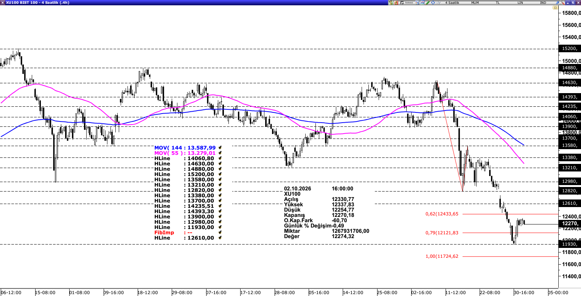The height and width of the screenshot is (296, 581).
Task: Click the small yellow bracket button under the toolbar
Action: 555,8
